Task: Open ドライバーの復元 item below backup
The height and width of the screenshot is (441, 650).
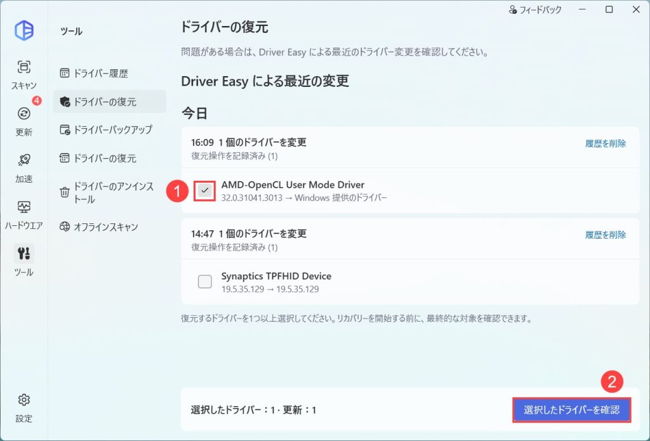Action: click(109, 158)
